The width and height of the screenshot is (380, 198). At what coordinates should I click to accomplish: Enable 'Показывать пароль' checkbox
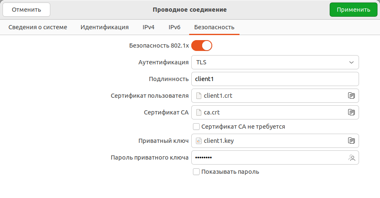click(196, 172)
